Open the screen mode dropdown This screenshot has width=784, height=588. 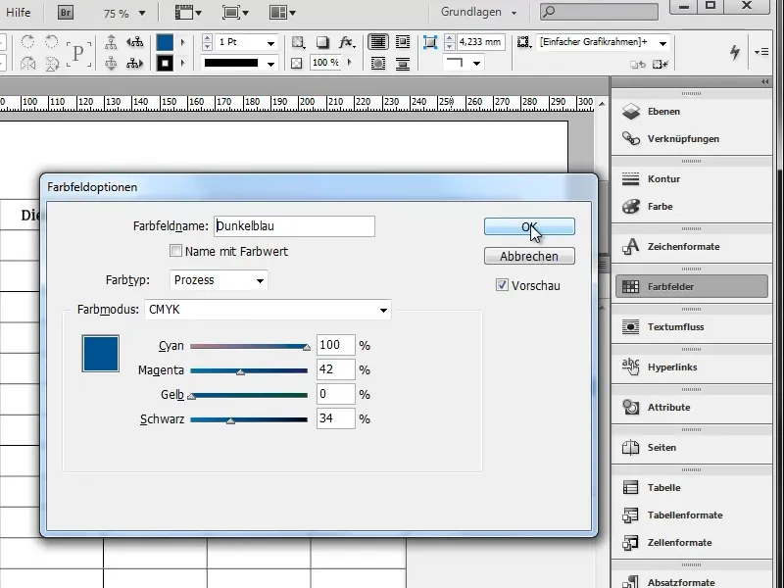coord(235,13)
